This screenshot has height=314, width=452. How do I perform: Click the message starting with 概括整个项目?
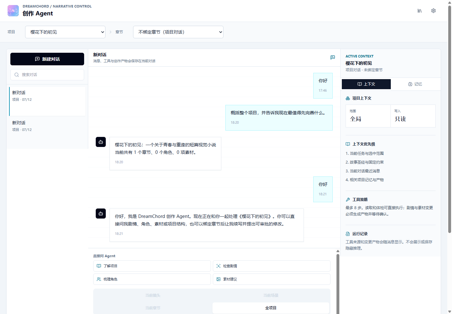coord(279,118)
